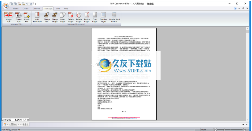Close the inner document window
252x131 pixels.
point(247,8)
